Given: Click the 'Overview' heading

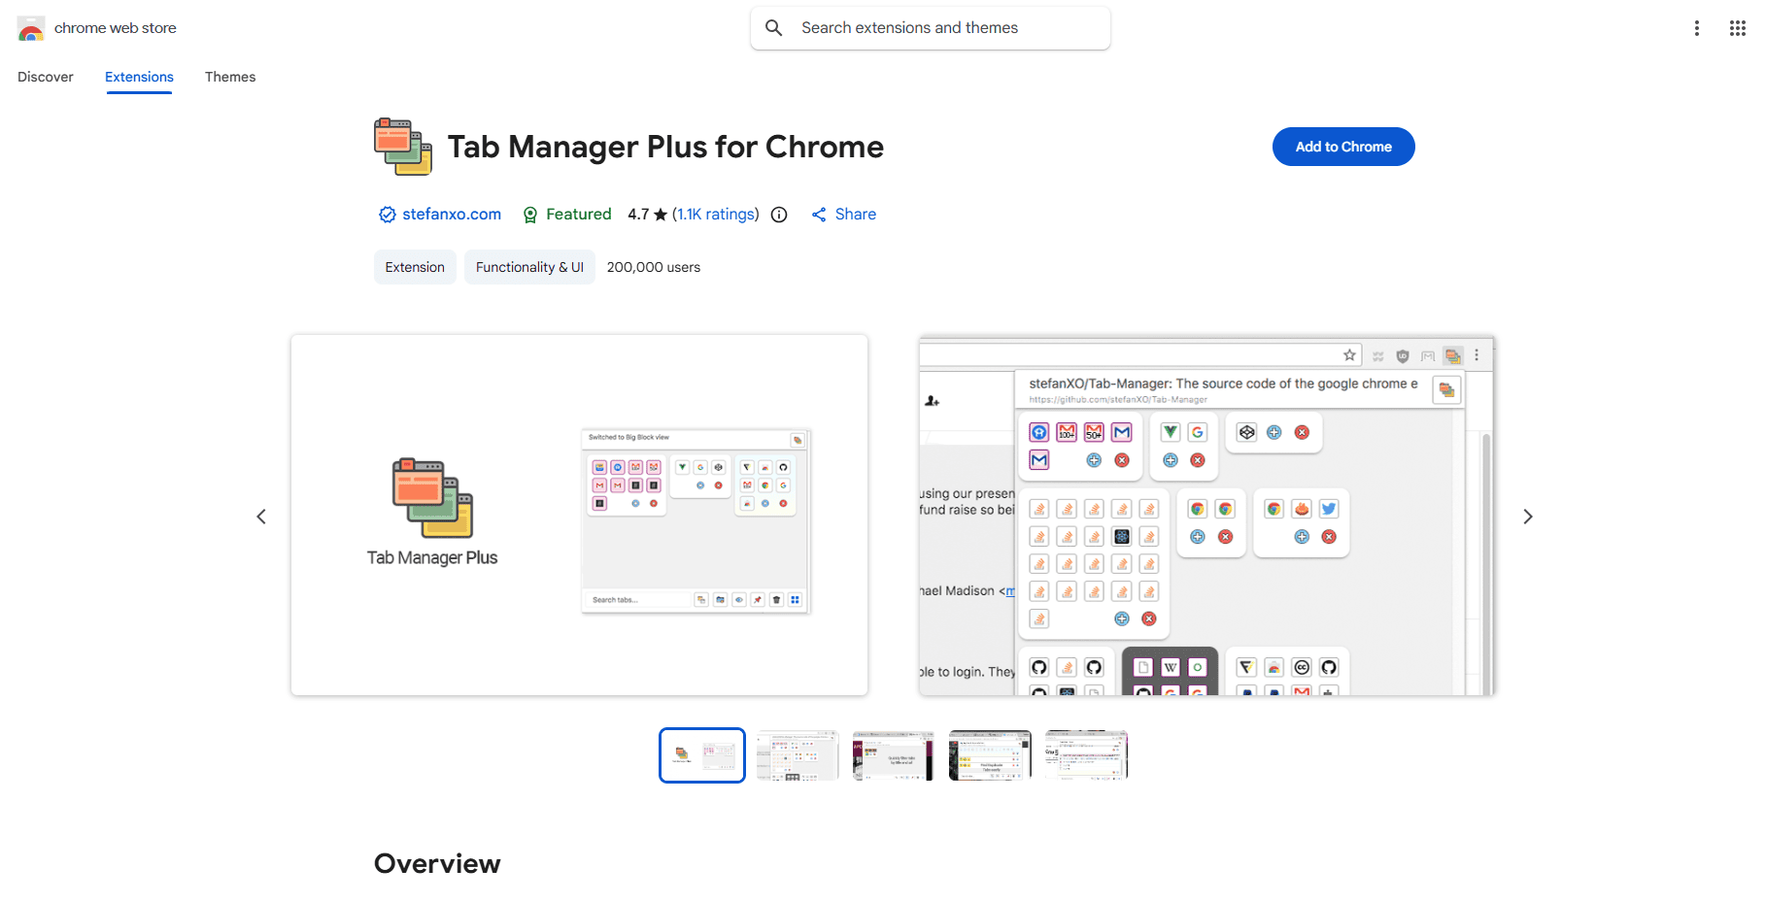Looking at the screenshot, I should pyautogui.click(x=437, y=864).
